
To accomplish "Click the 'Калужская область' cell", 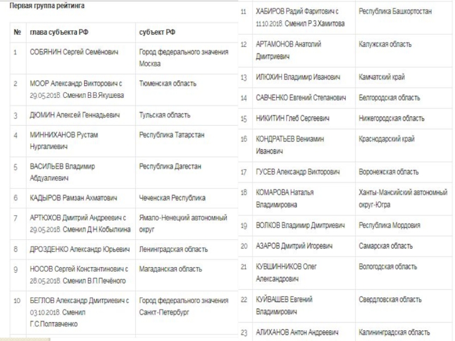I will click(x=386, y=44).
